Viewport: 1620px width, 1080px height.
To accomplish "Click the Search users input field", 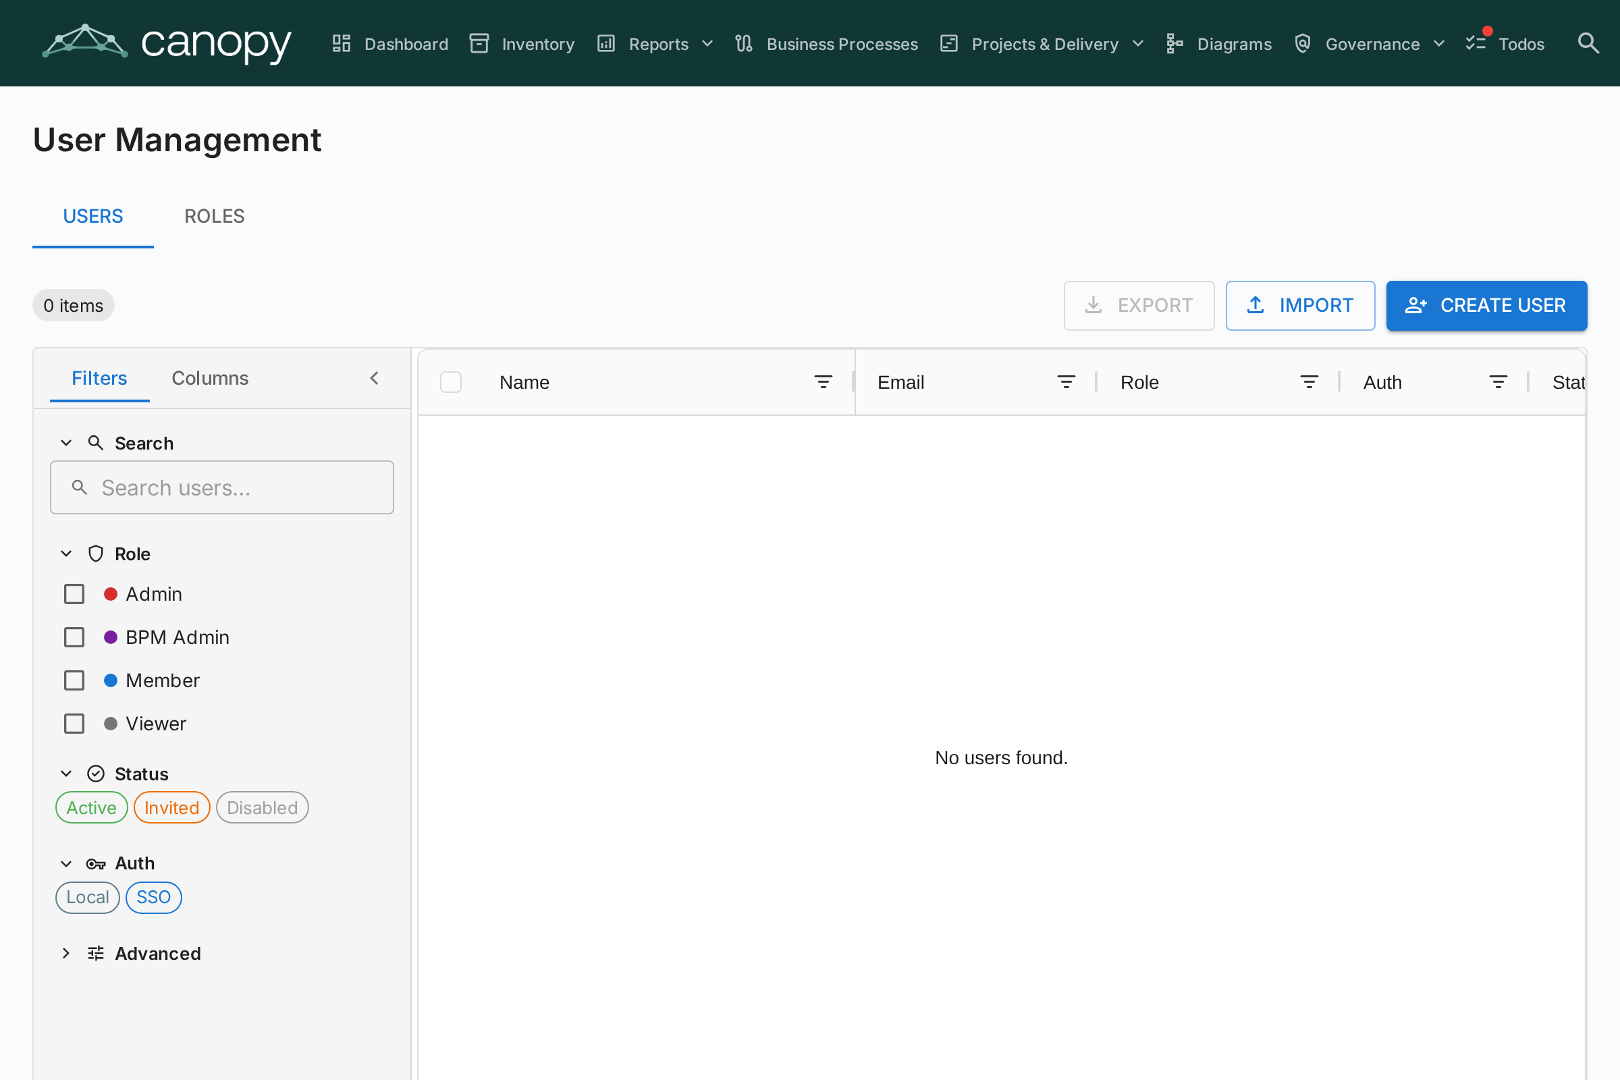I will click(222, 487).
